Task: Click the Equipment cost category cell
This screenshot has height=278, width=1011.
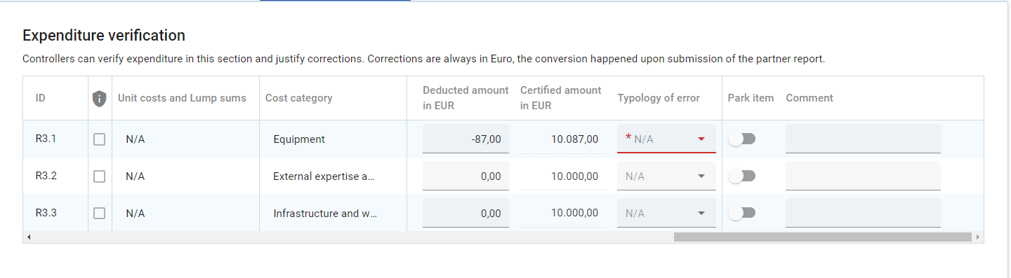Action: 299,139
